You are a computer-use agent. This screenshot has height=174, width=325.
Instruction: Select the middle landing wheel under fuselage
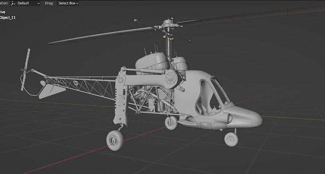(171, 123)
